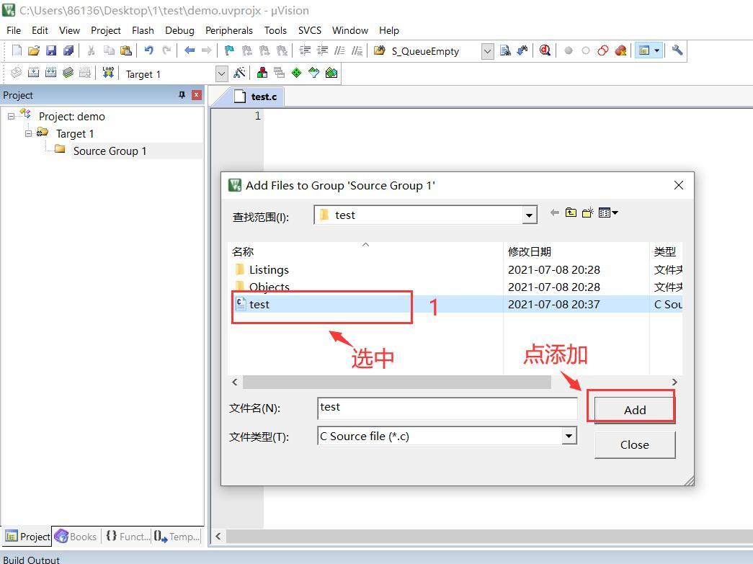The width and height of the screenshot is (753, 564).
Task: Collapse the Project: demo tree node
Action: point(11,116)
